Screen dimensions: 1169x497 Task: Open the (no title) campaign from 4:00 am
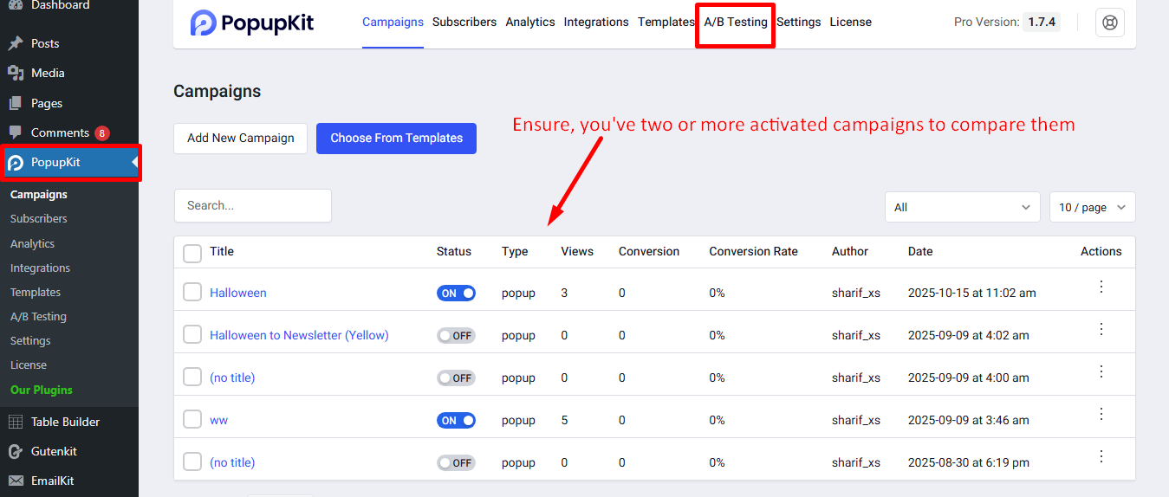point(232,378)
